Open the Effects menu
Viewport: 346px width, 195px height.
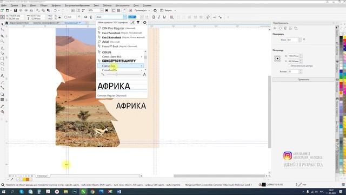(56, 5)
